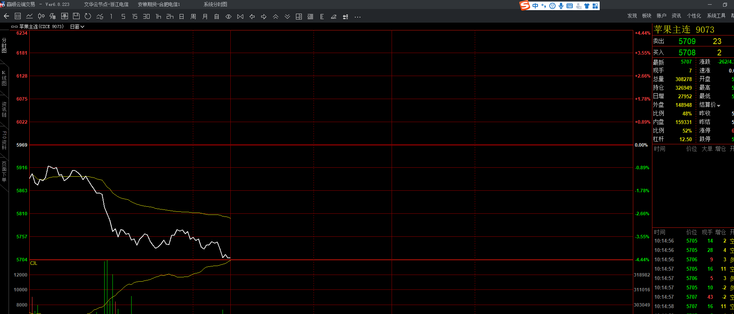
Task: Select the monthly (月) period
Action: (x=205, y=16)
